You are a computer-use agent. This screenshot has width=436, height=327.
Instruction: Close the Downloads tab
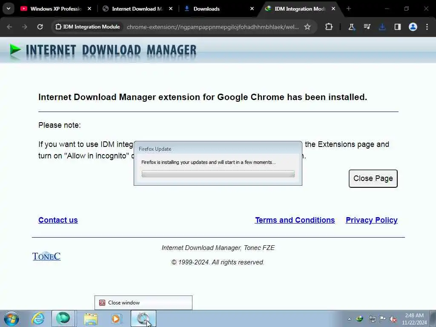tap(252, 9)
